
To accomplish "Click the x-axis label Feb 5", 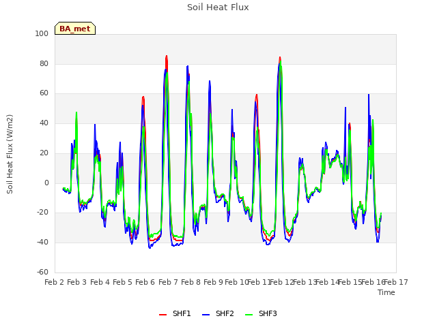I will [122, 282].
